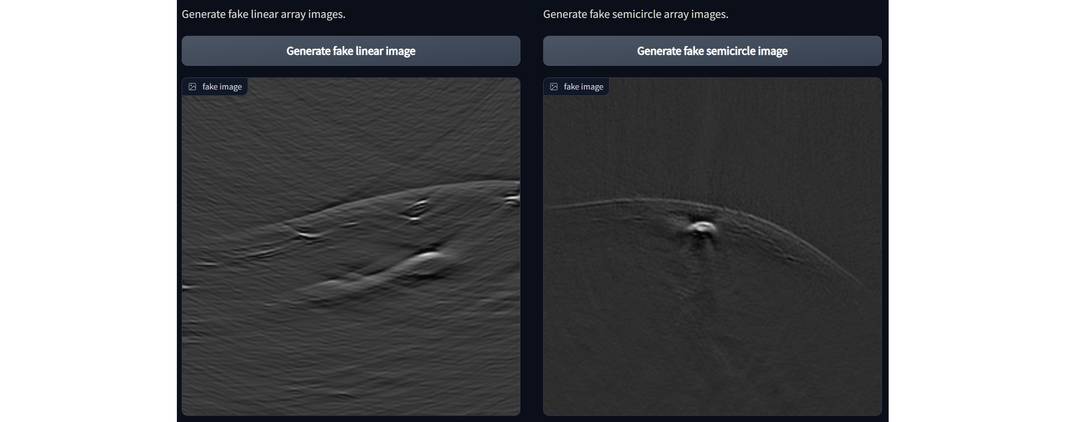Click the image icon on the semicircle fake image label

(x=554, y=87)
